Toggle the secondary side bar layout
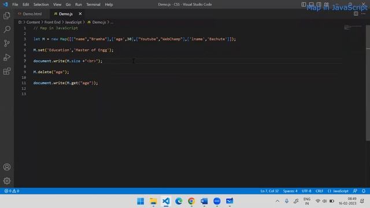Image resolution: width=370 pixels, height=208 pixels. click(319, 4)
